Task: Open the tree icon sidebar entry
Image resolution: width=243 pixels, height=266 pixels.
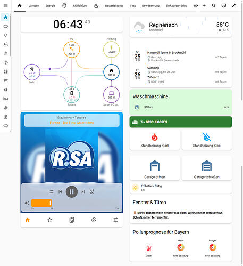Action: tap(6, 35)
